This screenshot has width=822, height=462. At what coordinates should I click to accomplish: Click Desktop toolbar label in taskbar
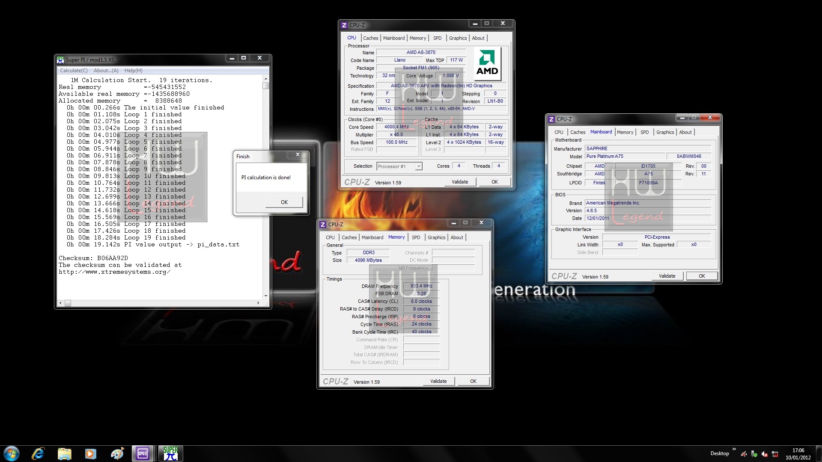(719, 453)
